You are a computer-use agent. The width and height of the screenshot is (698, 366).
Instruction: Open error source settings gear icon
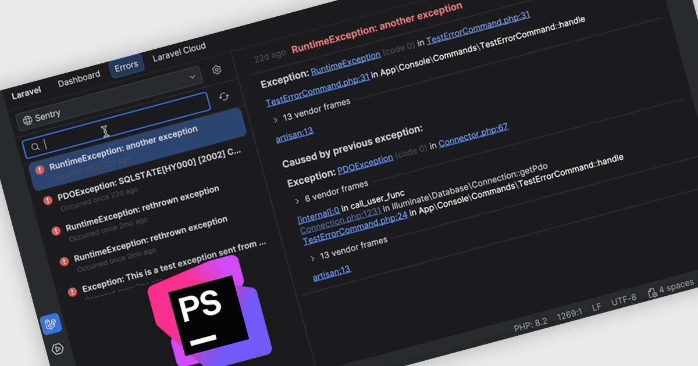(217, 70)
